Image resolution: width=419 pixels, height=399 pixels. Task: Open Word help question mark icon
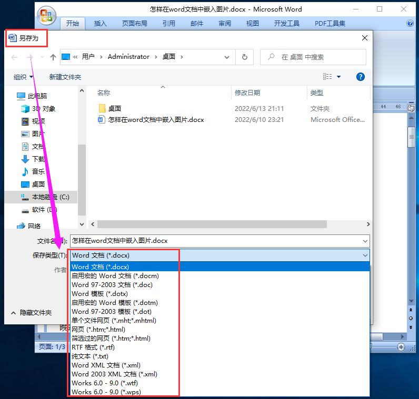(410, 23)
